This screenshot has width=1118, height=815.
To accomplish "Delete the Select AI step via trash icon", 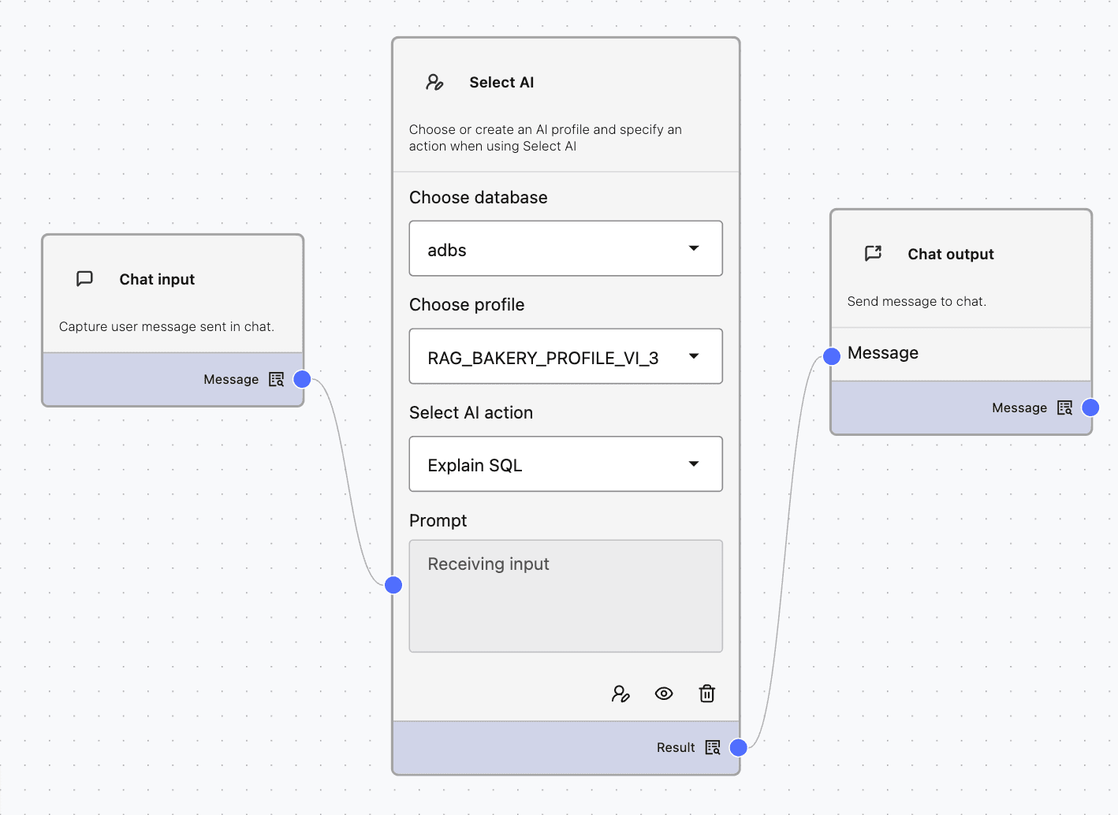I will pos(706,693).
